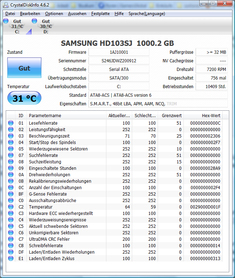Click the status orb for Hardware ECC wiederhergestellt
This screenshot has width=235, height=278.
pyautogui.click(x=11, y=213)
